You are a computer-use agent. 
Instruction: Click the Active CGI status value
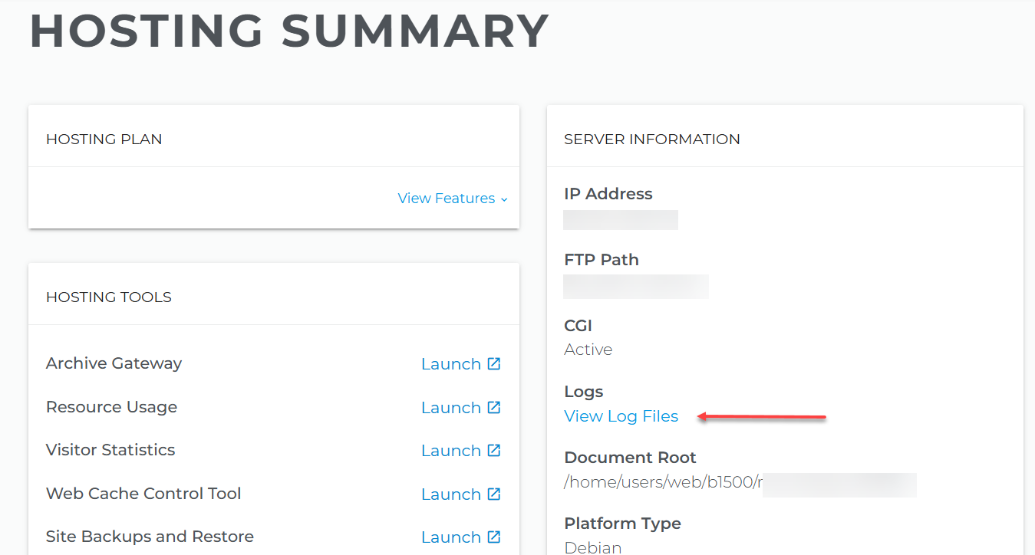pos(588,350)
